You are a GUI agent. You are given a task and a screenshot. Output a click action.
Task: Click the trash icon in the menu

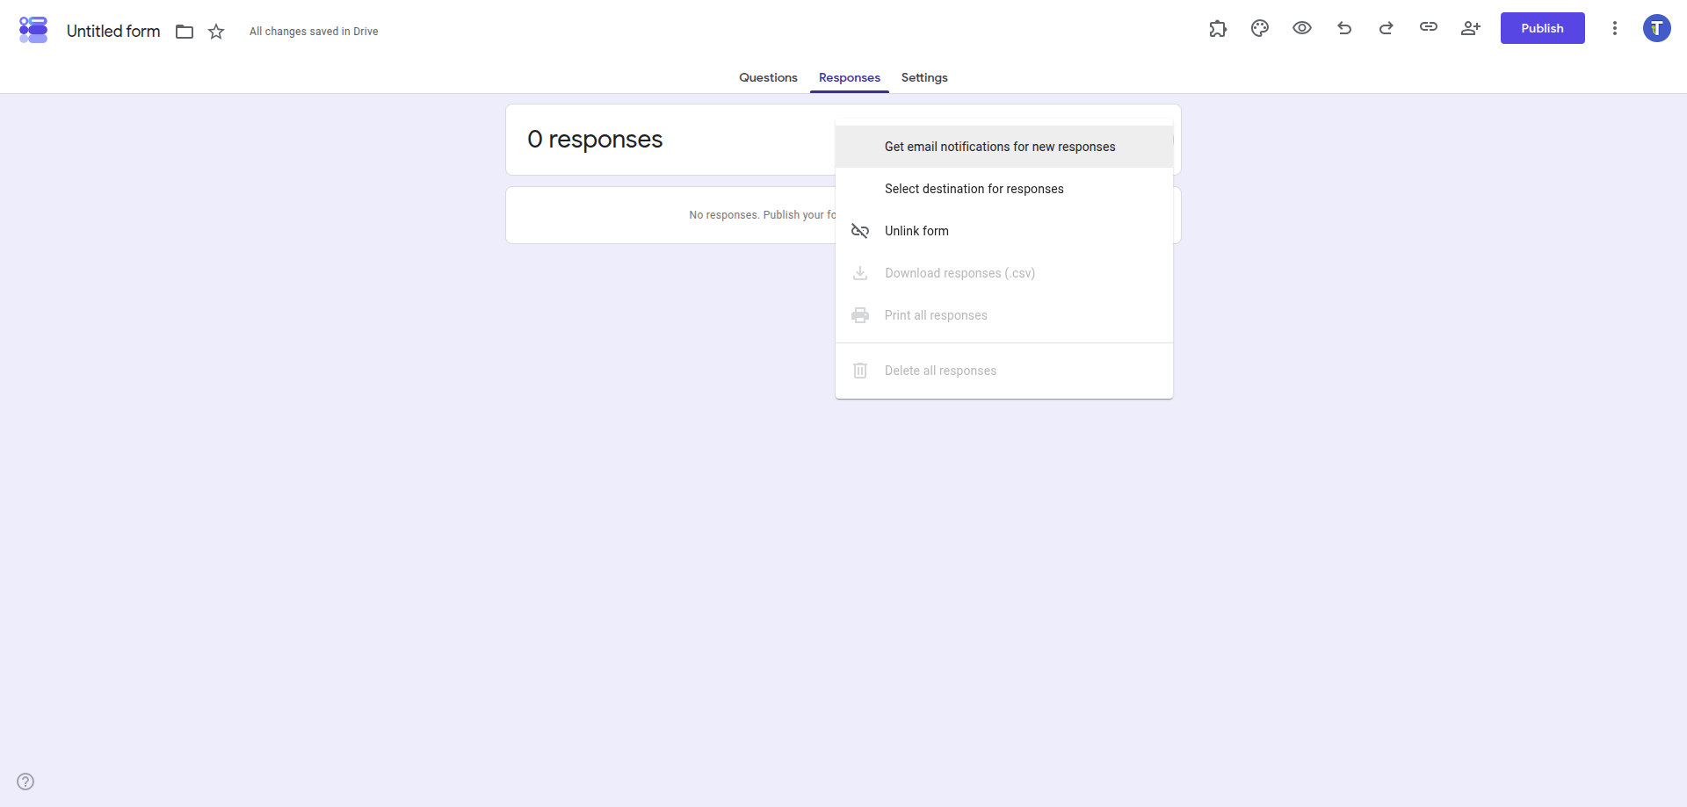(860, 371)
